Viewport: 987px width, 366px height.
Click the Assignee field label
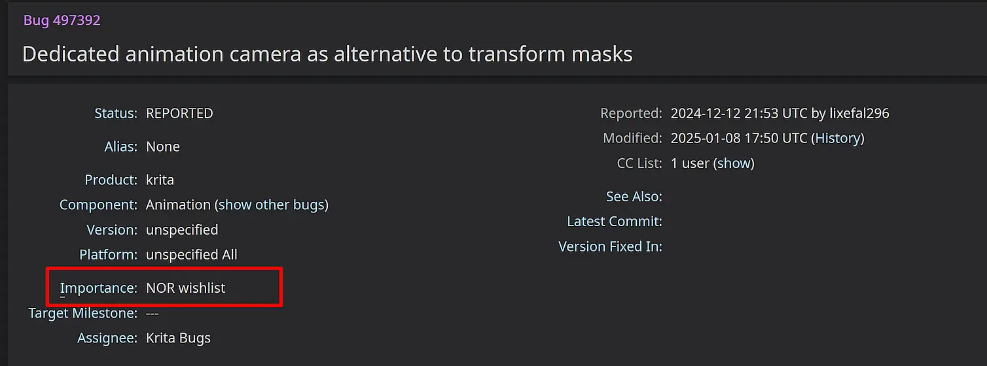(107, 339)
